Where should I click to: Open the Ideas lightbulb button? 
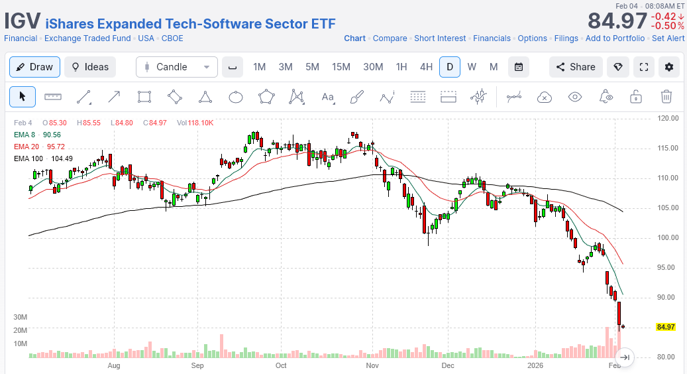90,67
